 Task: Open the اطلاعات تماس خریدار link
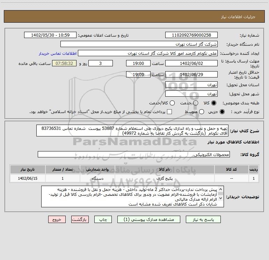pos(58,53)
